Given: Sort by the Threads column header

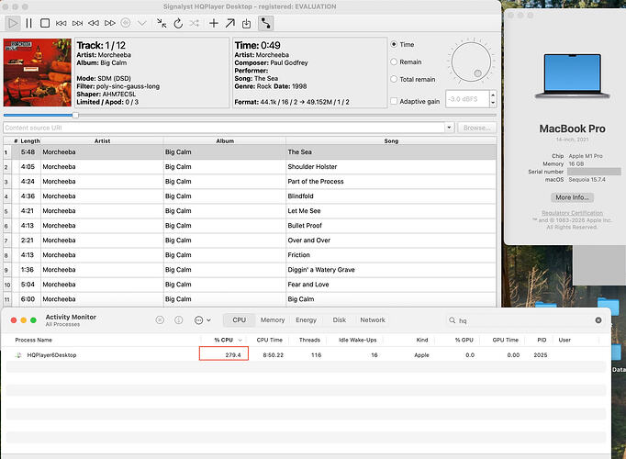Looking at the screenshot, I should point(309,340).
